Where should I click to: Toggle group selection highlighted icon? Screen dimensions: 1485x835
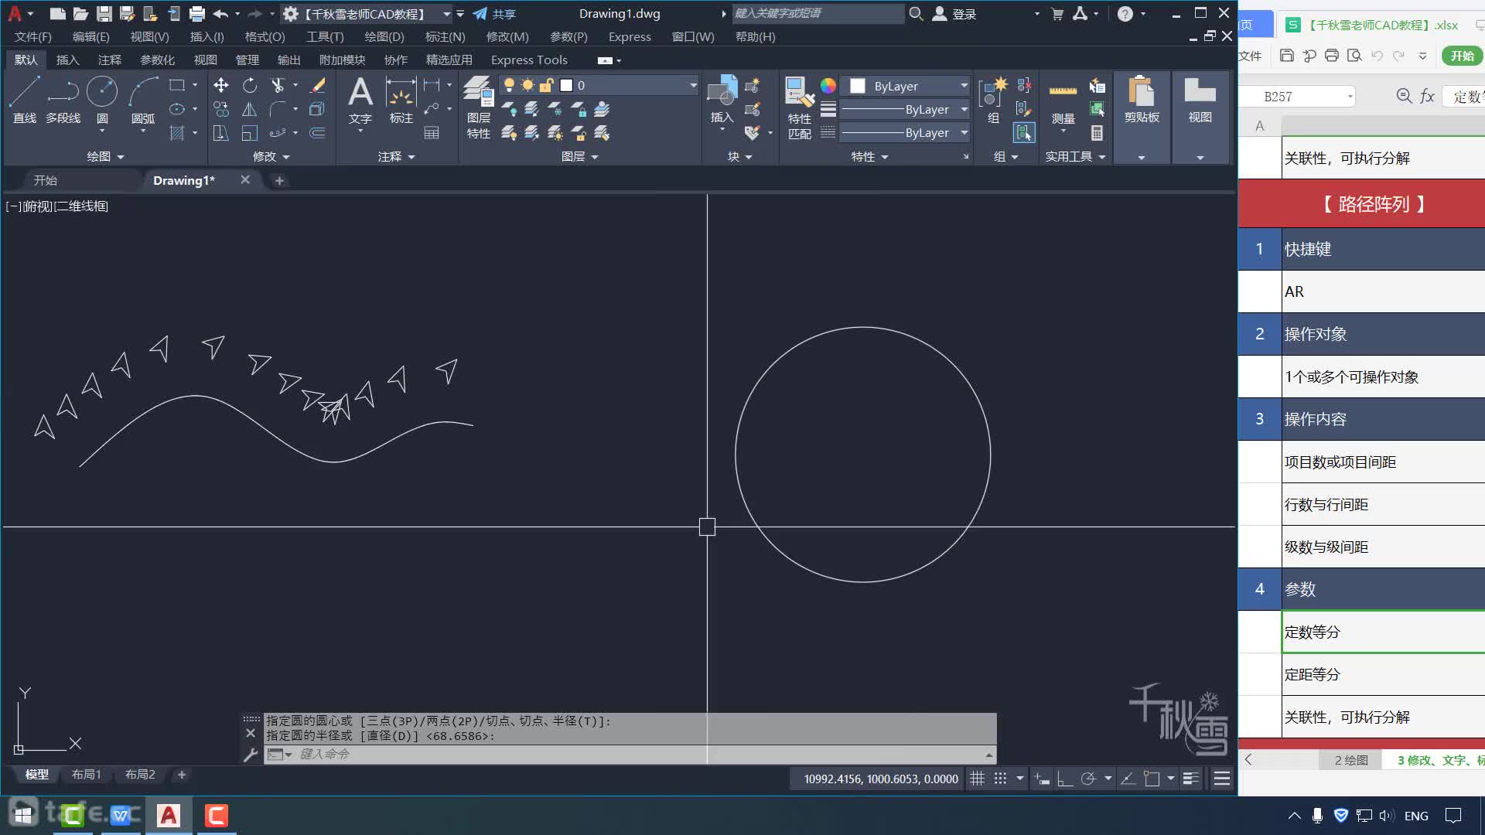[x=1023, y=133]
